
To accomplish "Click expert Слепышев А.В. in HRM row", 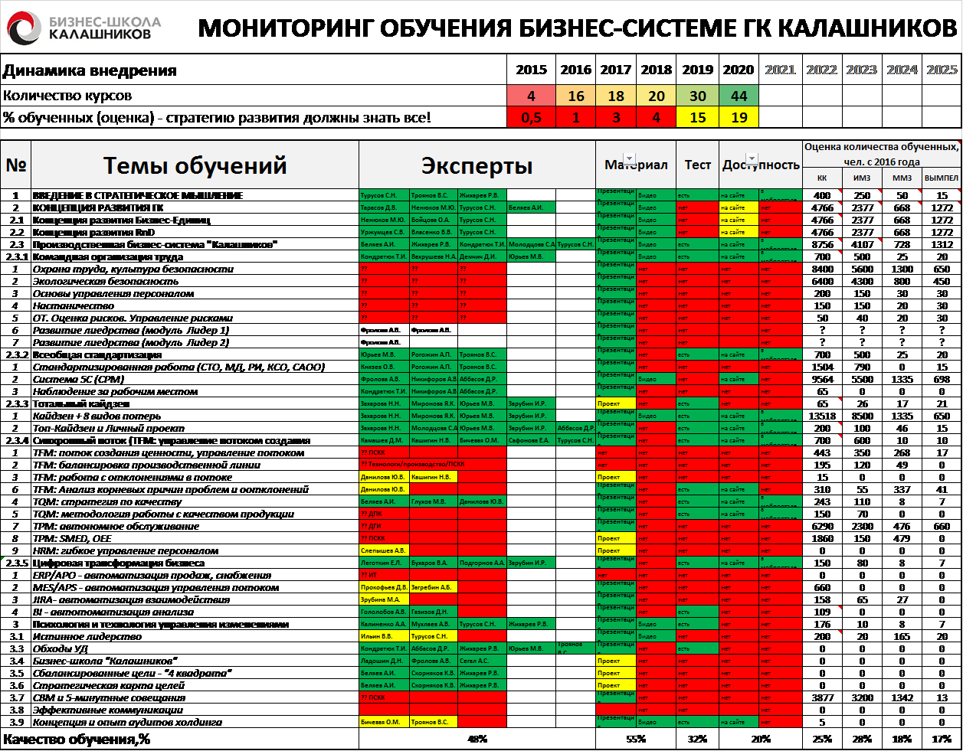I will pyautogui.click(x=384, y=550).
